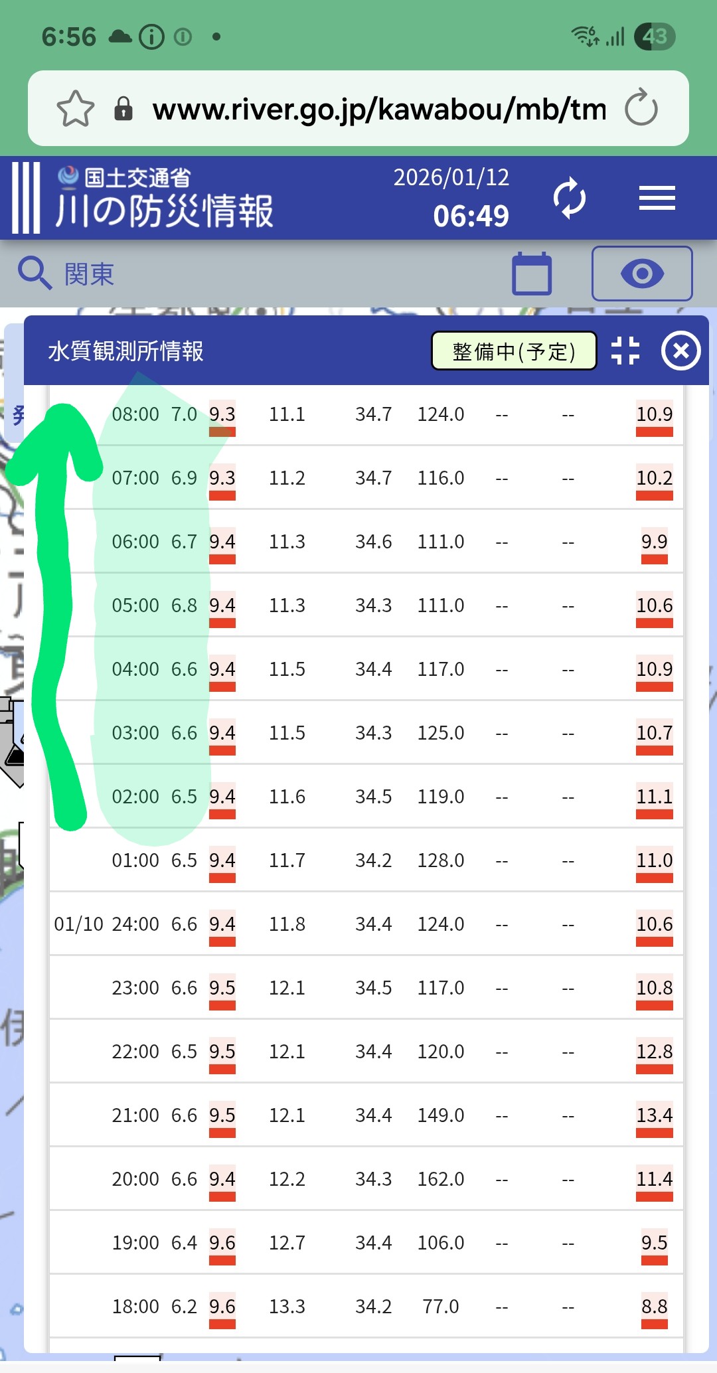
Task: Tap the bookmark star icon in address bar
Action: coord(76,108)
